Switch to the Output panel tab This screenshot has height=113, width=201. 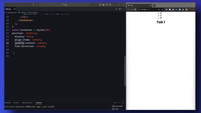point(16,103)
